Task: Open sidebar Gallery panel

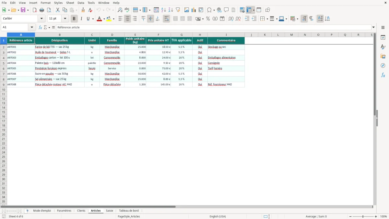Action: coord(383,56)
